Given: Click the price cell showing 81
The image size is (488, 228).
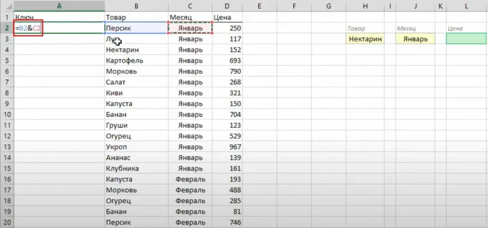Looking at the screenshot, I should [x=227, y=211].
